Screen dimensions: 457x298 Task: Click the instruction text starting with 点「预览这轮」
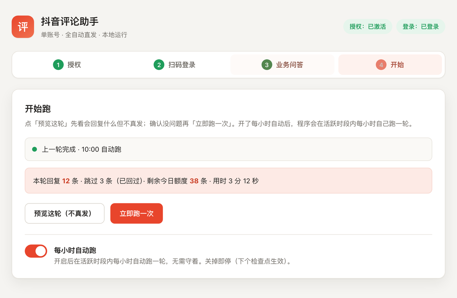click(x=219, y=125)
